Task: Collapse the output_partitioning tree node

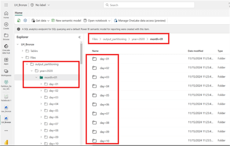Action: tap(27, 64)
